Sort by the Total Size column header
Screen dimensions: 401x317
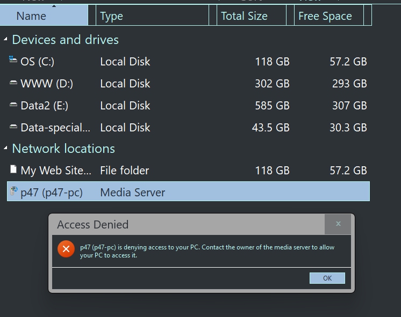(244, 16)
